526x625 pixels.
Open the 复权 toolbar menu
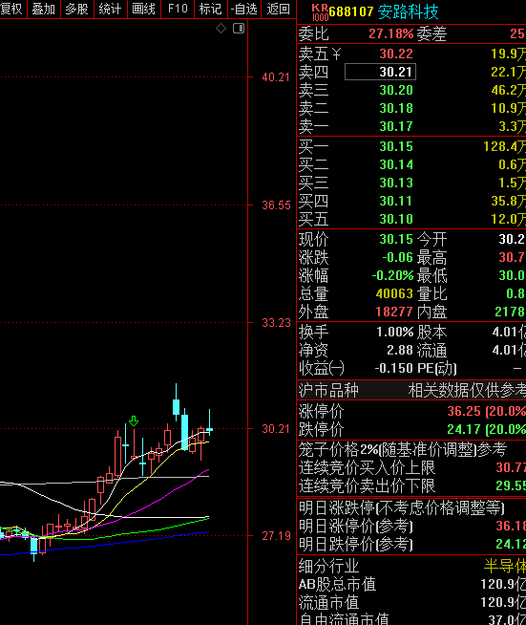click(12, 9)
